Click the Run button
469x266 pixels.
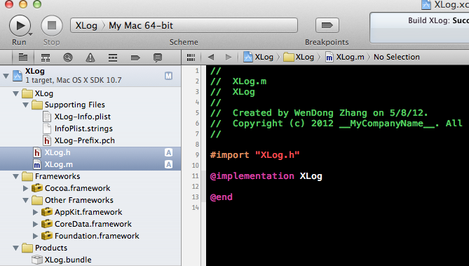pyautogui.click(x=20, y=25)
